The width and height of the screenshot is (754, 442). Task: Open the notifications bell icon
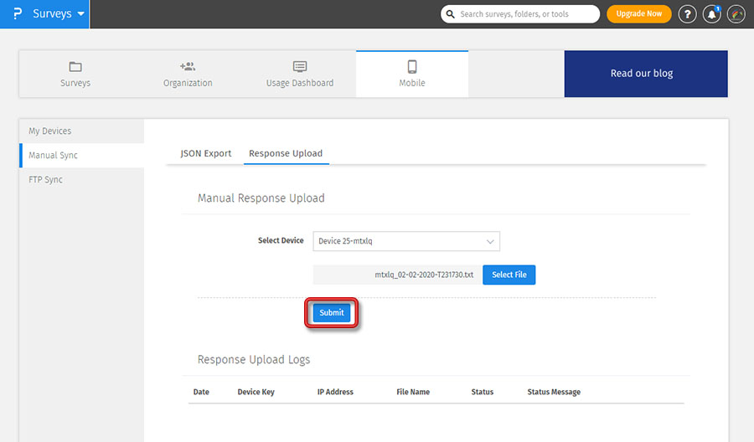pos(711,14)
